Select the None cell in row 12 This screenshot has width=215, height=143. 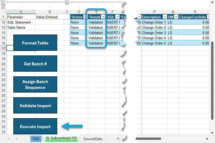pos(79,22)
